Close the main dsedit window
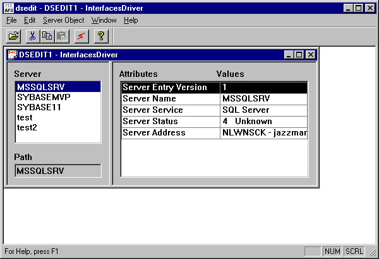Image resolution: width=379 pixels, height=259 pixels. [370, 8]
